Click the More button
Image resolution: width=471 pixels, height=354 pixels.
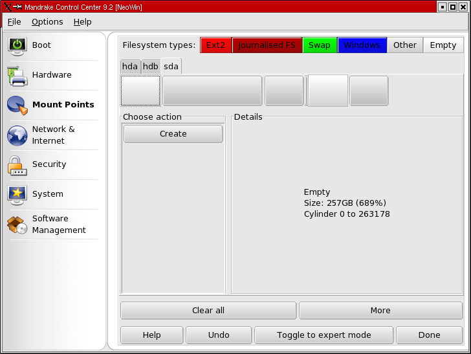(380, 310)
